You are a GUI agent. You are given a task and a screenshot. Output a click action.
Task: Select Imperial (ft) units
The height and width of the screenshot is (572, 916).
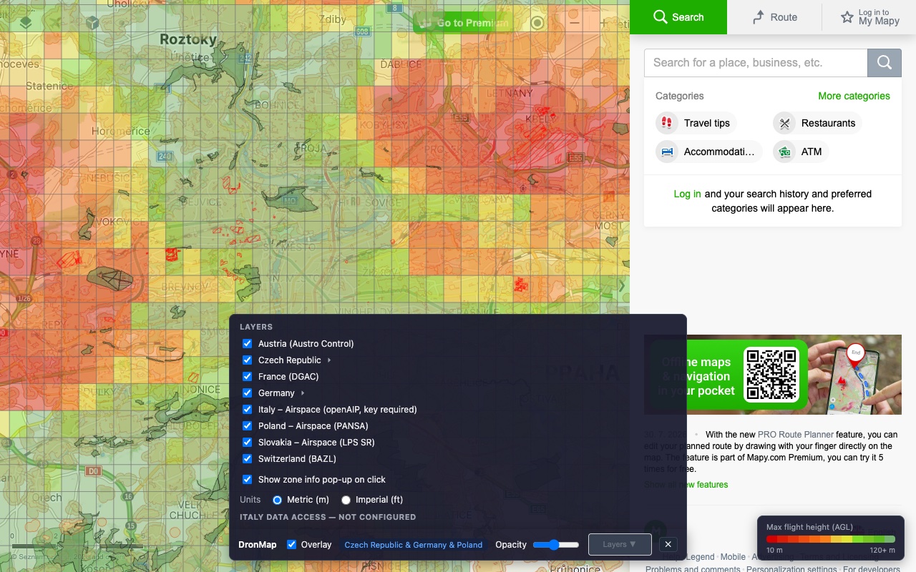346,500
